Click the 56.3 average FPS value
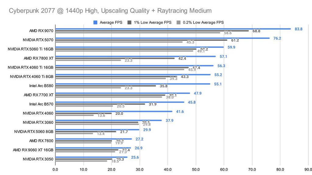The width and height of the screenshot is (312, 175). point(221,66)
